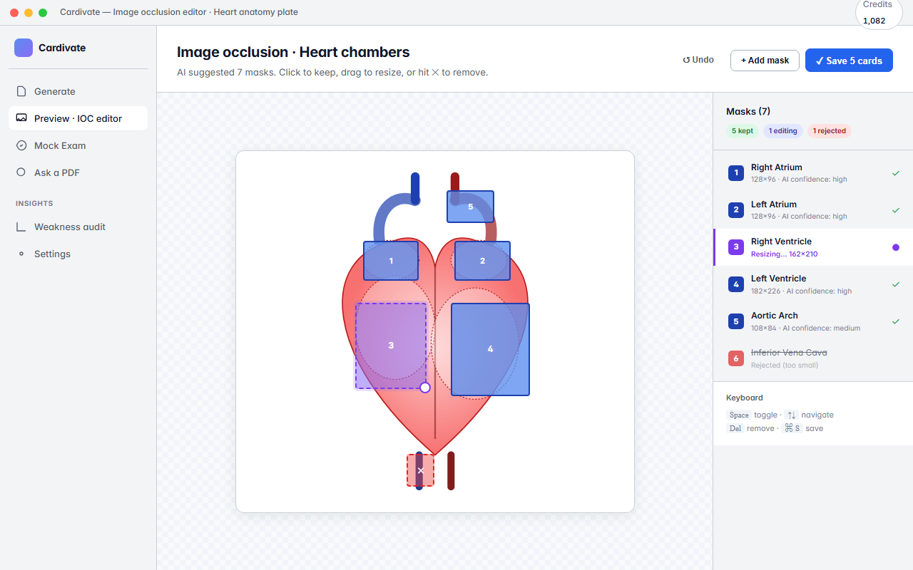Select the Left Atrium mask row
913x570 pixels.
coord(813,210)
